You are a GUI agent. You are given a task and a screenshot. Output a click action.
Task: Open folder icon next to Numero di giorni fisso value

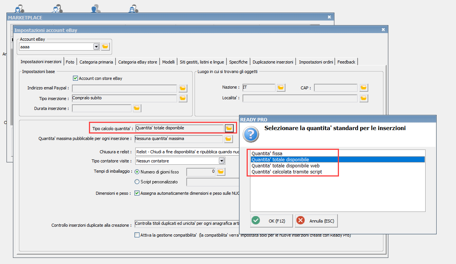(x=221, y=172)
